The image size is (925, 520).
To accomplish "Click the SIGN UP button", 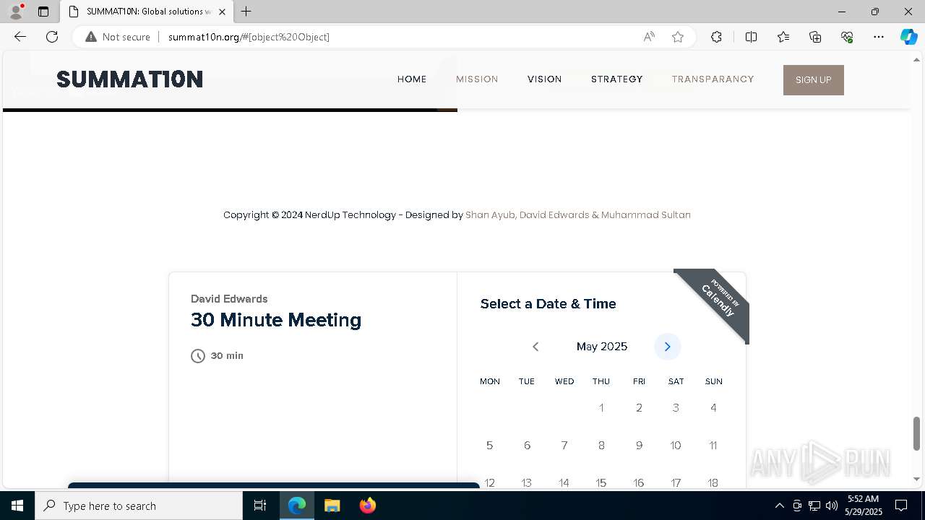I will [x=814, y=80].
